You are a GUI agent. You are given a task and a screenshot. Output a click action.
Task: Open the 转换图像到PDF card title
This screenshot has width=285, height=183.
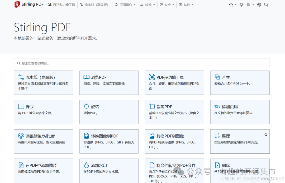tap(104, 136)
